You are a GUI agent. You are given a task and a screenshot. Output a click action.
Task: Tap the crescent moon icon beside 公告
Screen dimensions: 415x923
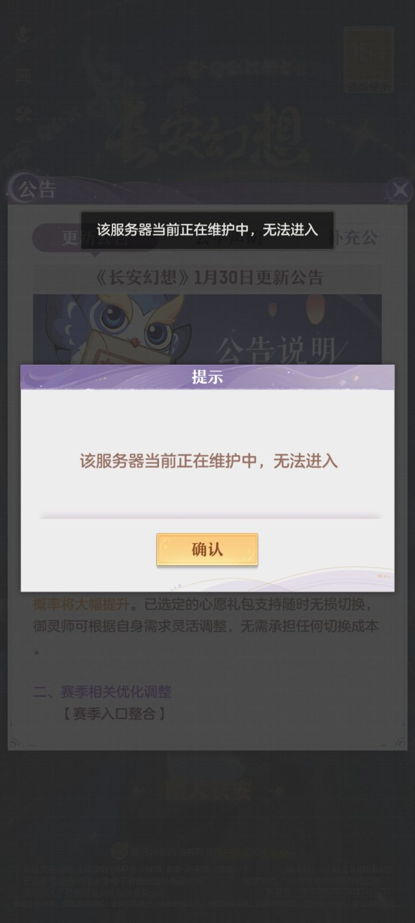16,186
